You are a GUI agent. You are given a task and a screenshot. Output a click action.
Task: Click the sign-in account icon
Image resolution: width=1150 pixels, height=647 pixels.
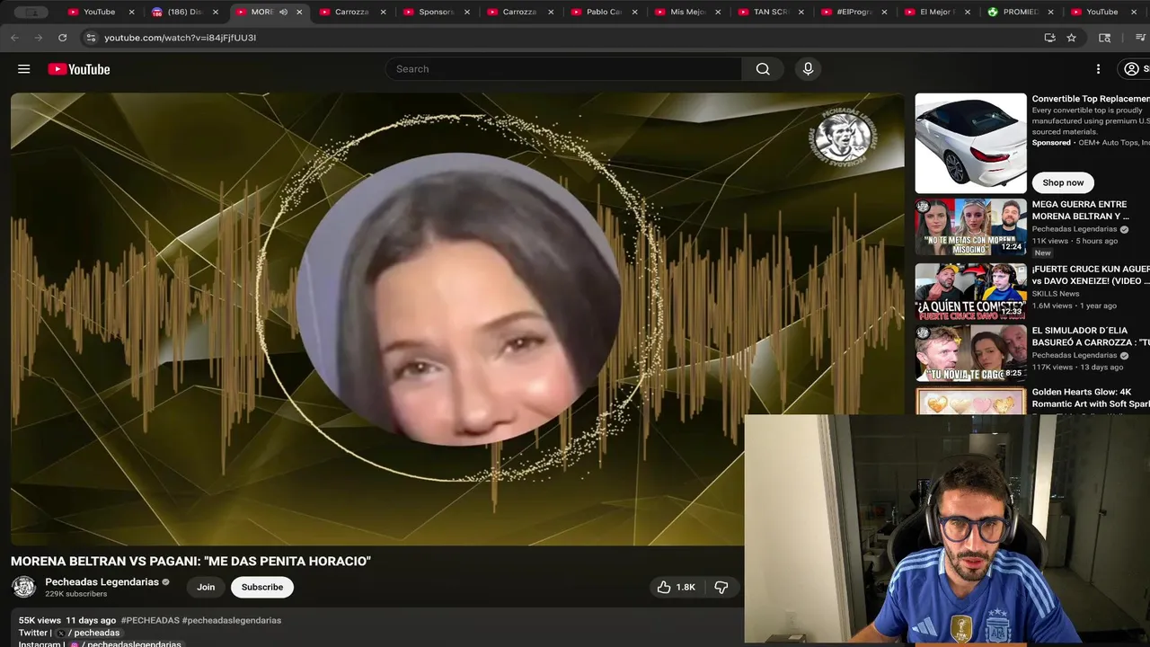coord(1134,69)
